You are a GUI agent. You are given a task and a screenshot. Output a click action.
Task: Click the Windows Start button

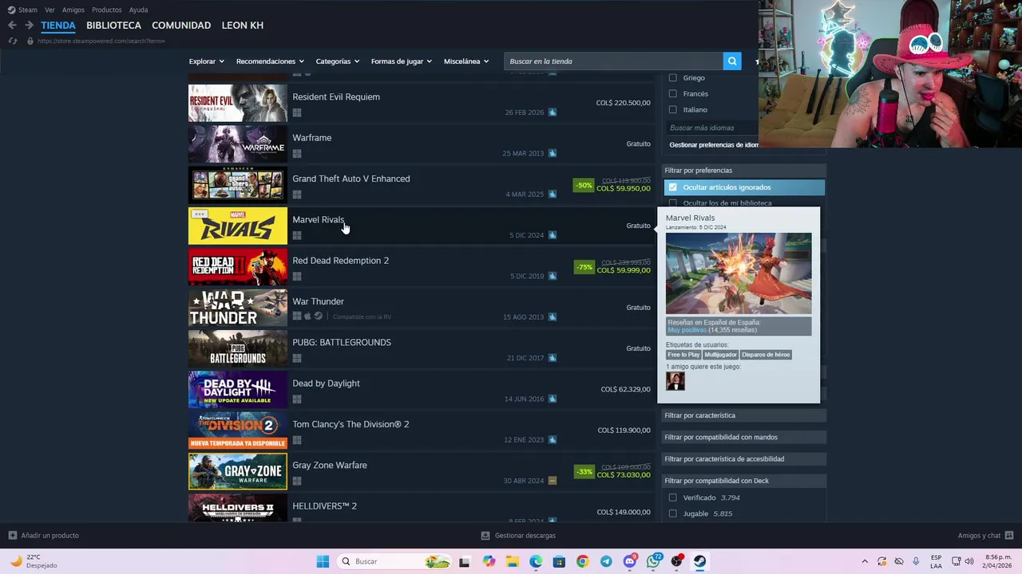(x=323, y=561)
